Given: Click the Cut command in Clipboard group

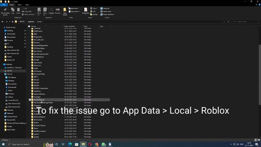Looking at the screenshot, I should tap(24, 8).
